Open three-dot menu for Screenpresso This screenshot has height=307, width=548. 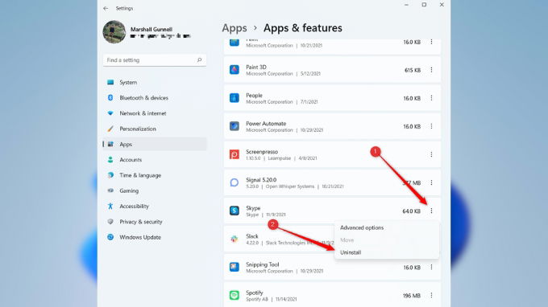click(x=431, y=154)
